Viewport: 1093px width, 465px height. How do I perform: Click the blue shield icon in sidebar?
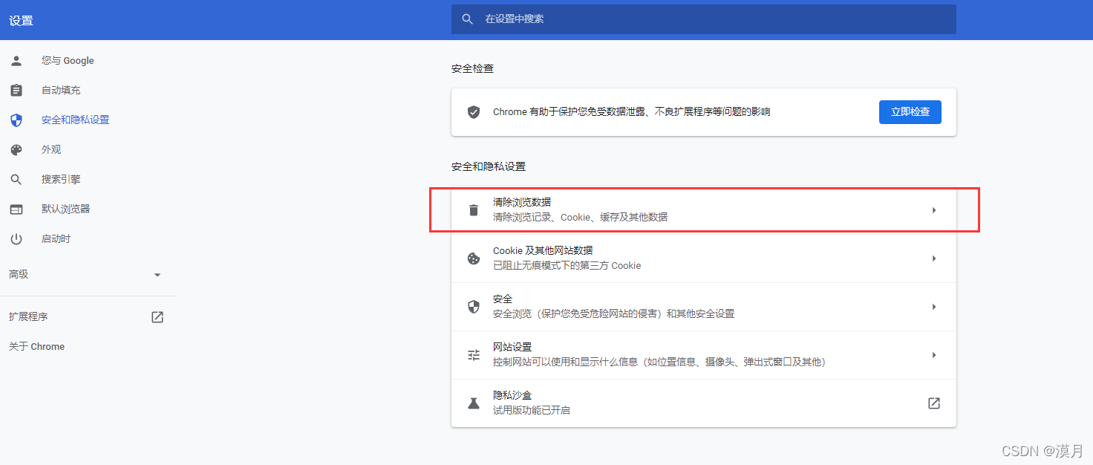click(x=16, y=120)
